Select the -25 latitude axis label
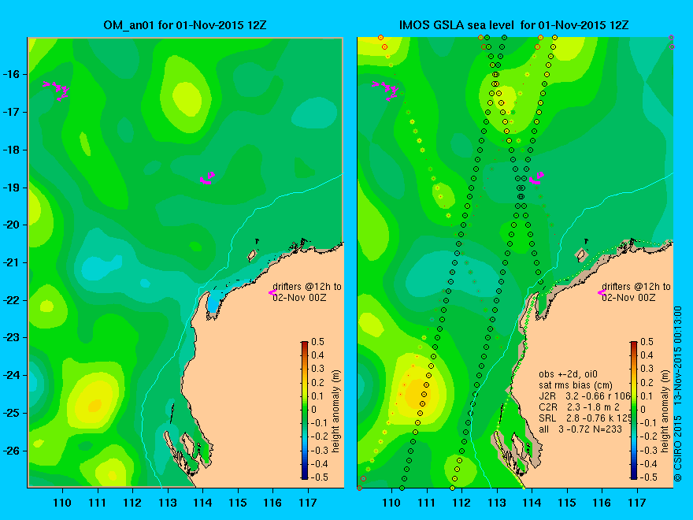 13,413
